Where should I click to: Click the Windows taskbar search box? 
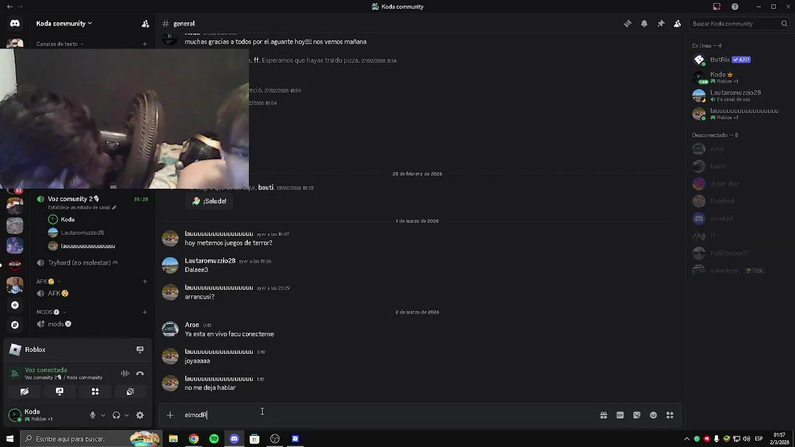(90, 439)
